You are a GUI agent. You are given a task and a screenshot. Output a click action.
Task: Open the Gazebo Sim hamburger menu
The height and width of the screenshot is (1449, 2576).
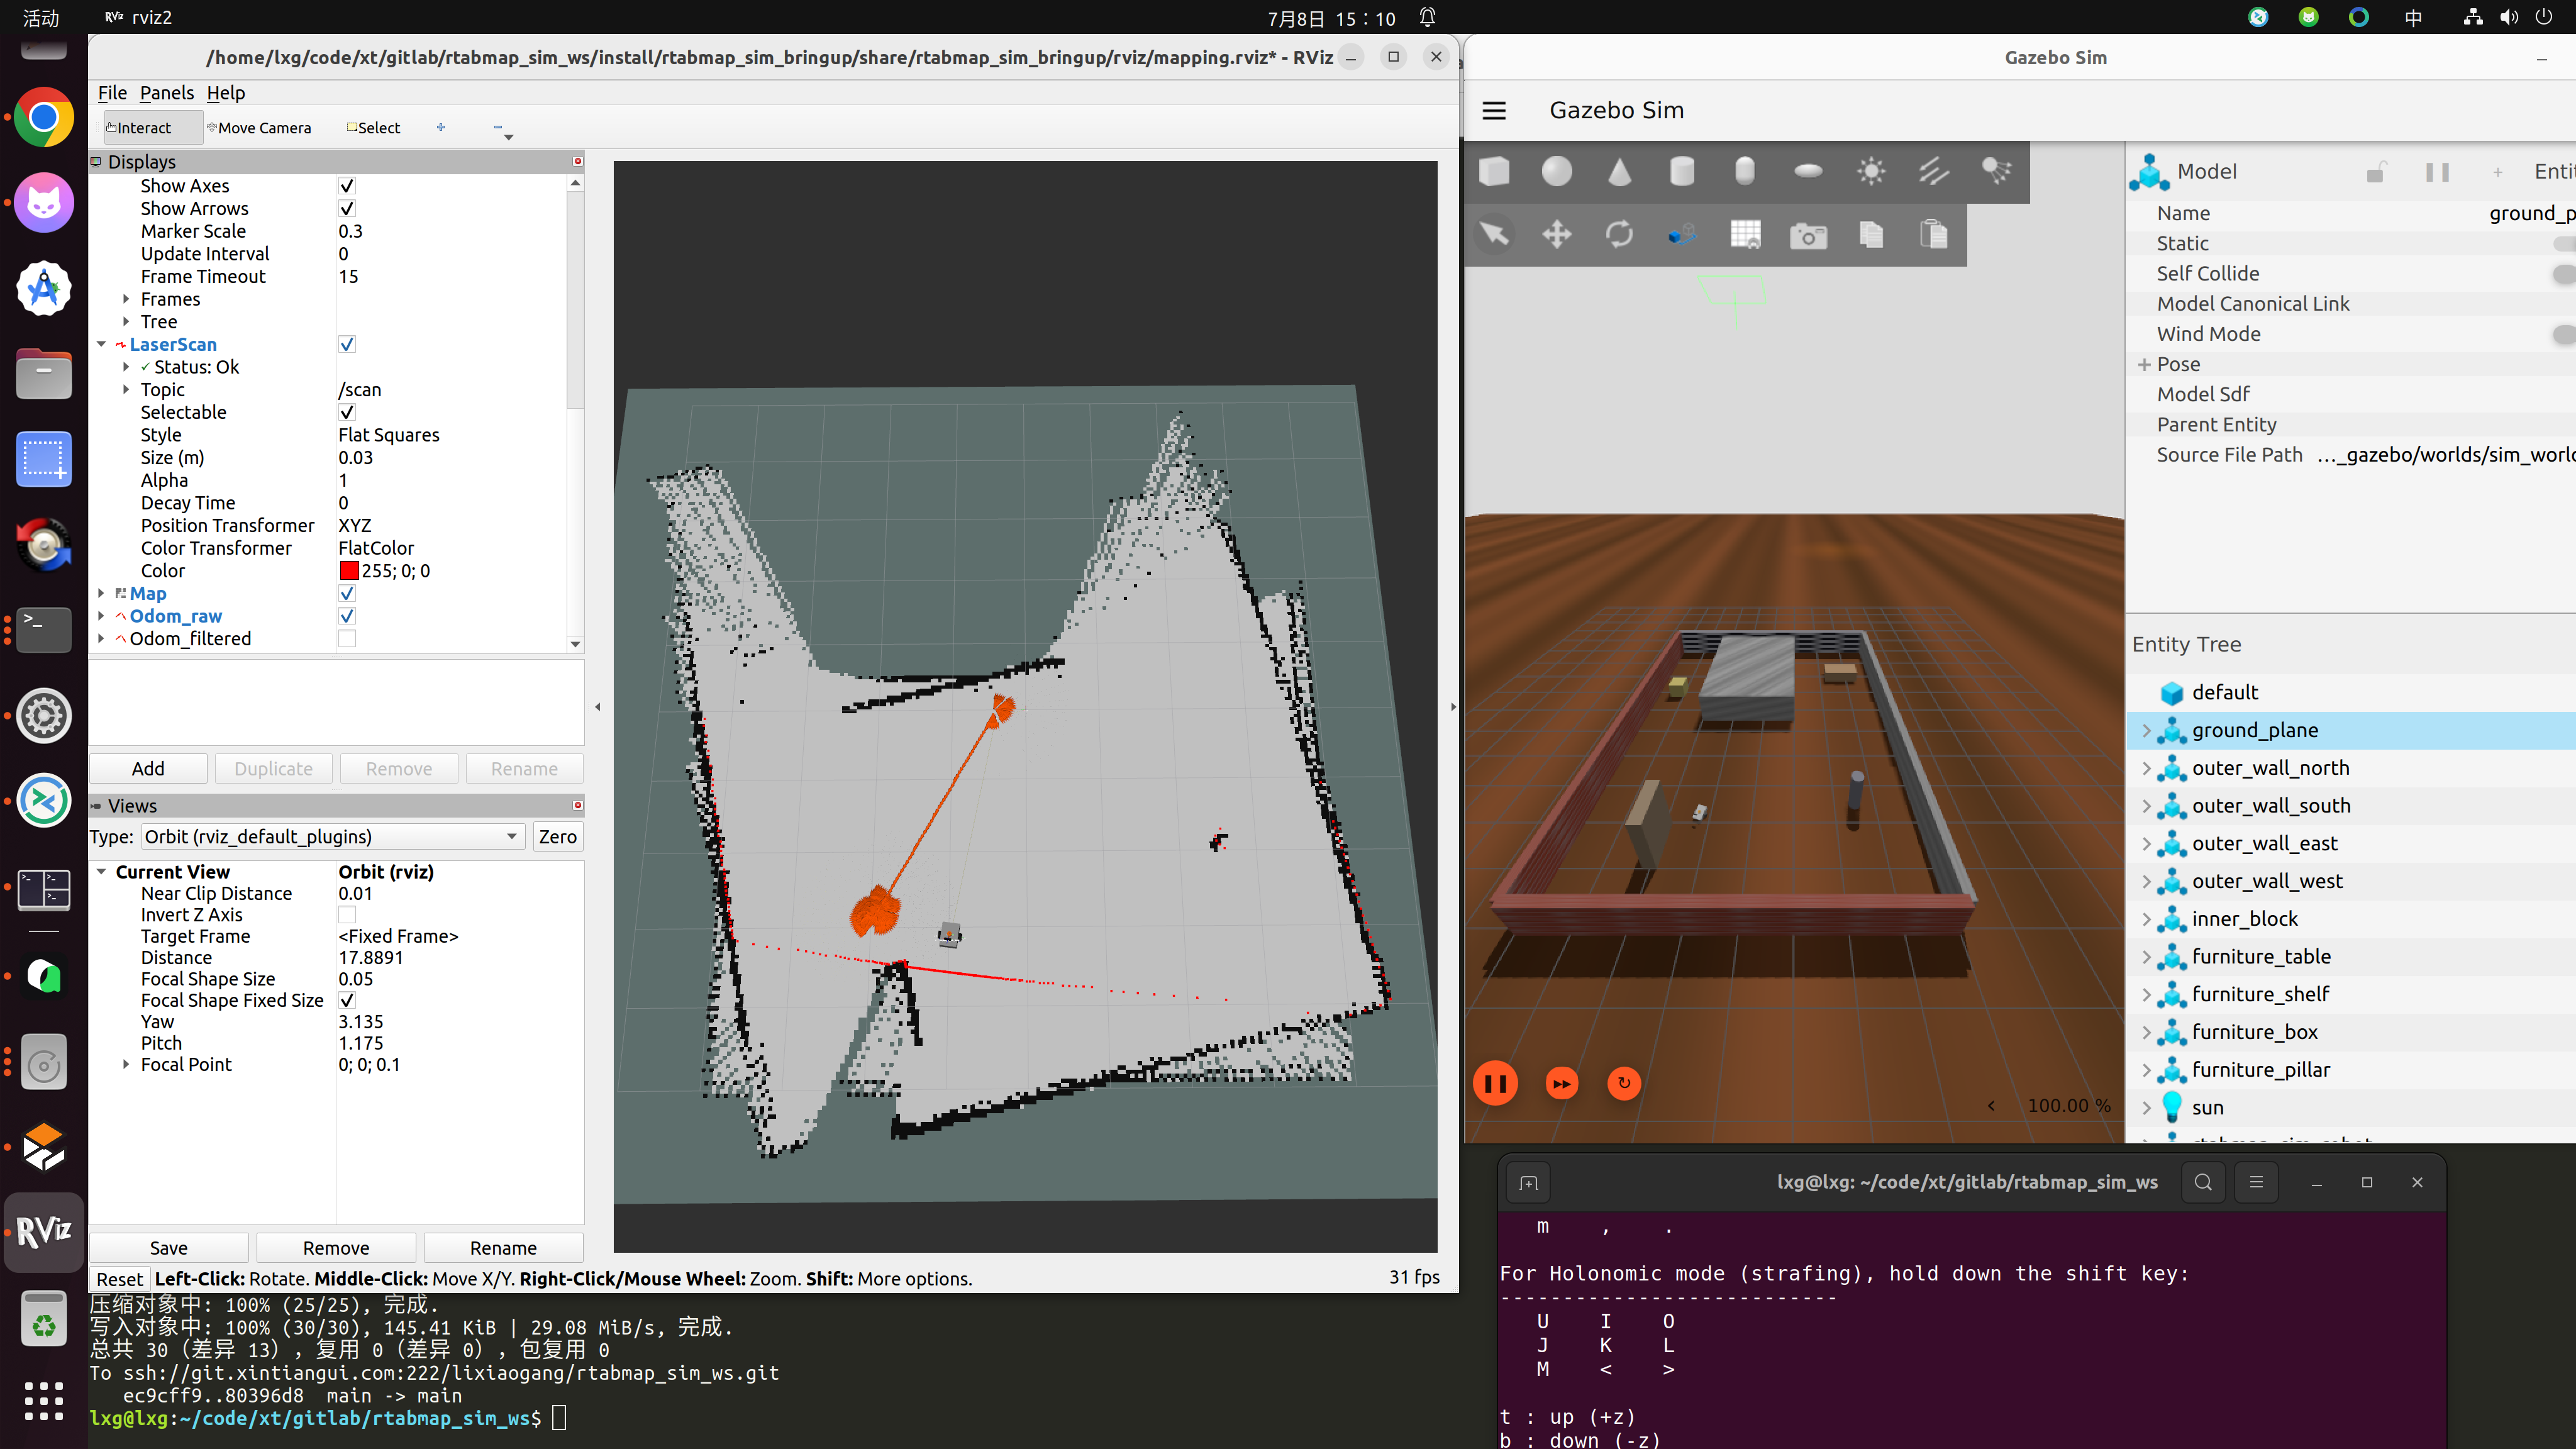tap(1494, 111)
